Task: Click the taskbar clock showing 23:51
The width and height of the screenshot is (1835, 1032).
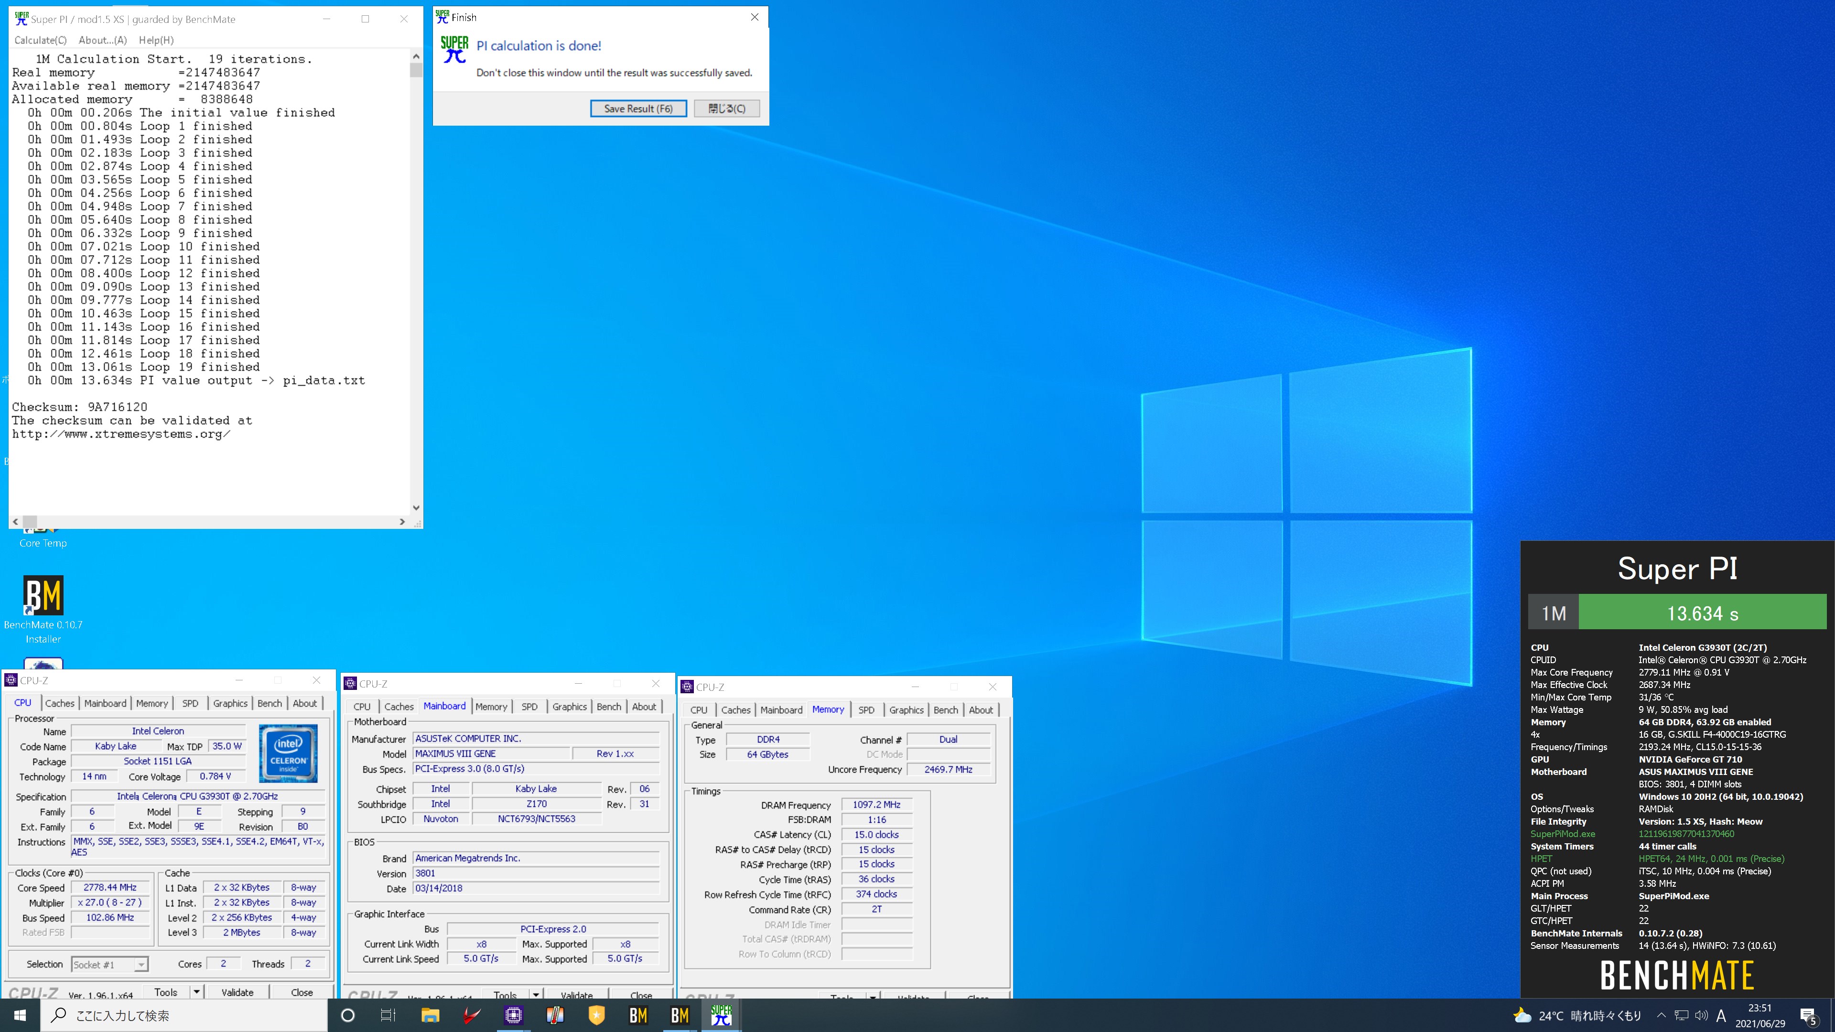Action: (1759, 1016)
